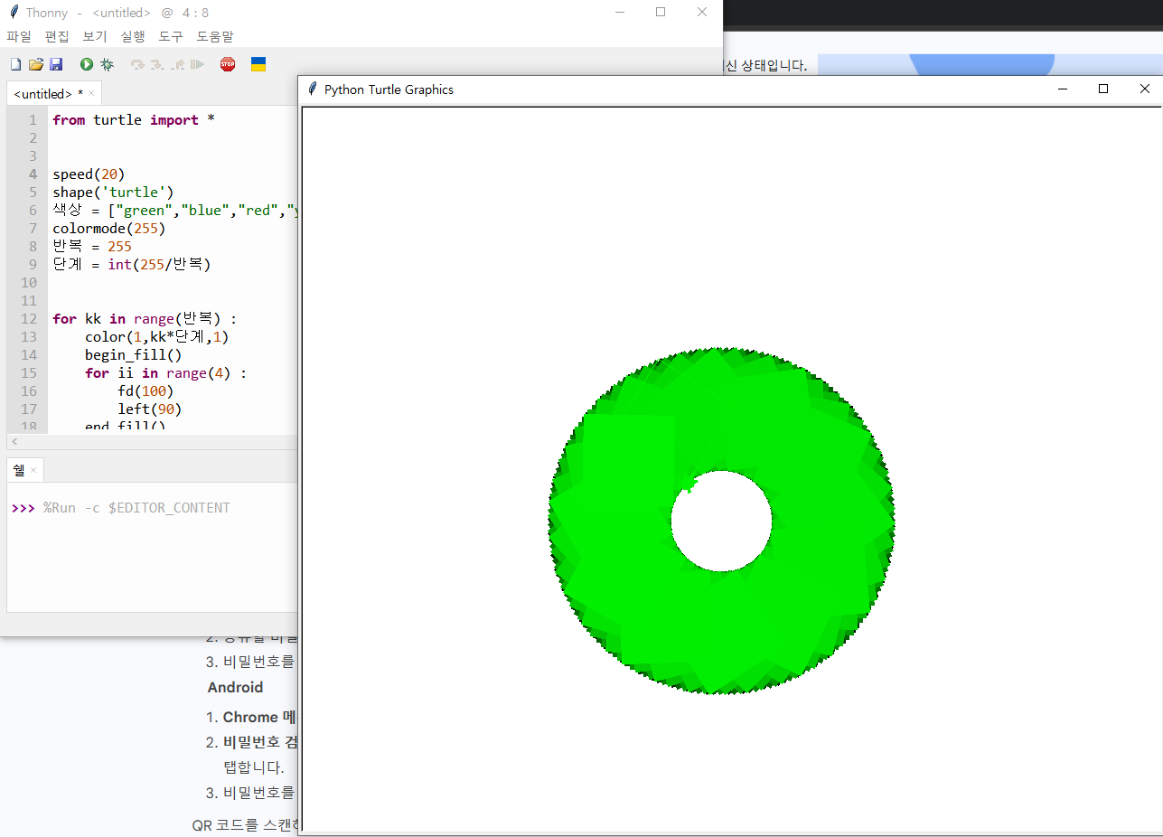Close the Python Turtle Graphics window

1144,89
